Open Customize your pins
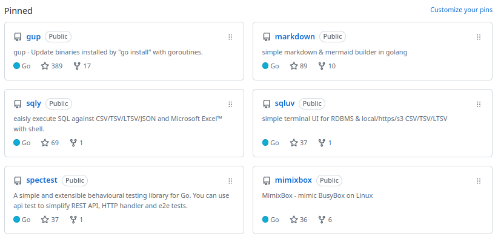 pos(461,10)
